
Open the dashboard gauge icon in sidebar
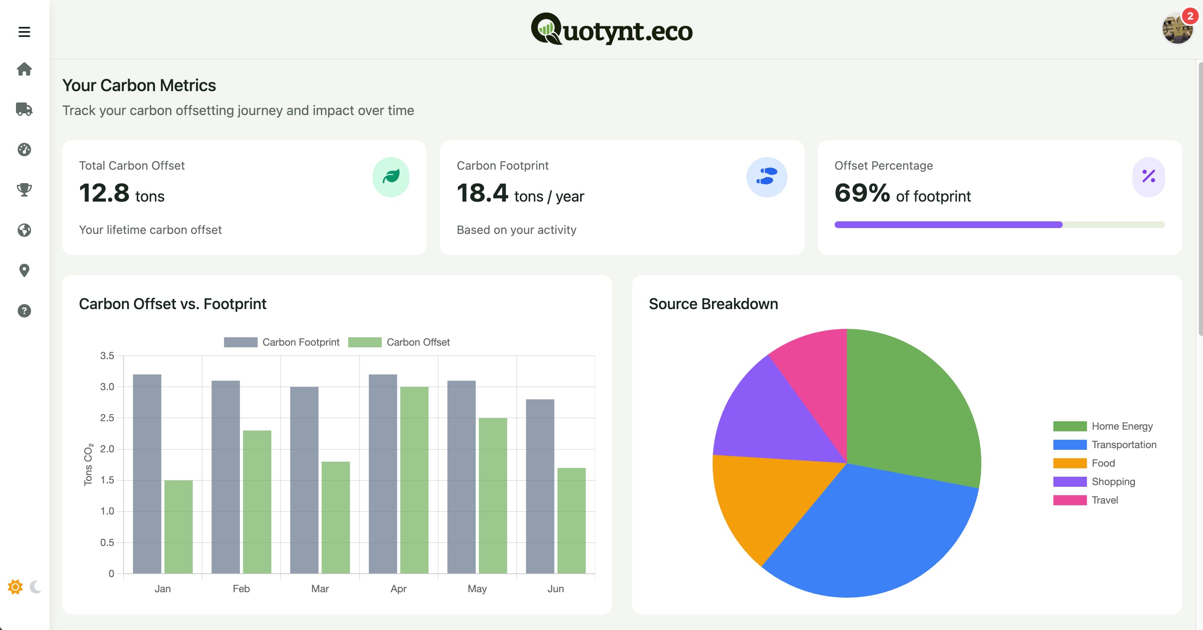24,150
